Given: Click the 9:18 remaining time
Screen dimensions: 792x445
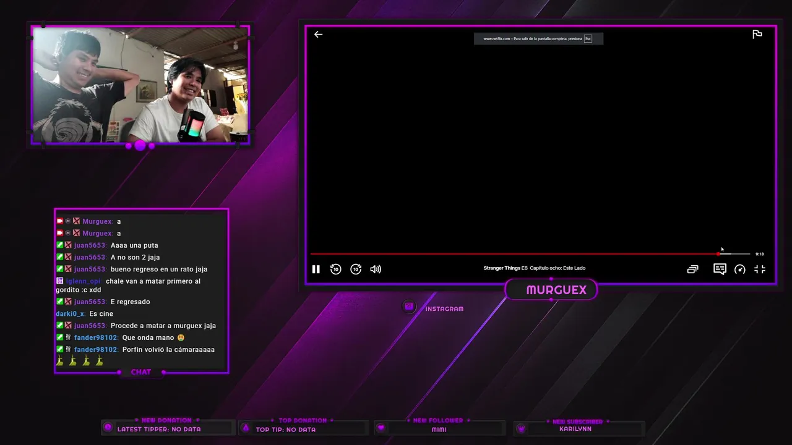Looking at the screenshot, I should [x=760, y=254].
